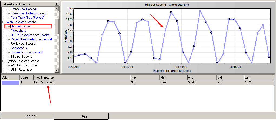Click the Scale column header
This screenshot has width=276, height=120.
click(26, 77)
